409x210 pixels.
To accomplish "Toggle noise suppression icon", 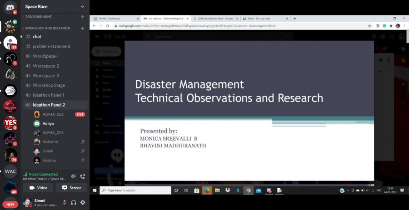I will tap(74, 176).
